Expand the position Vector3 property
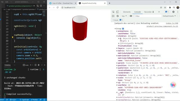180x101 pixels. [x=117, y=65]
